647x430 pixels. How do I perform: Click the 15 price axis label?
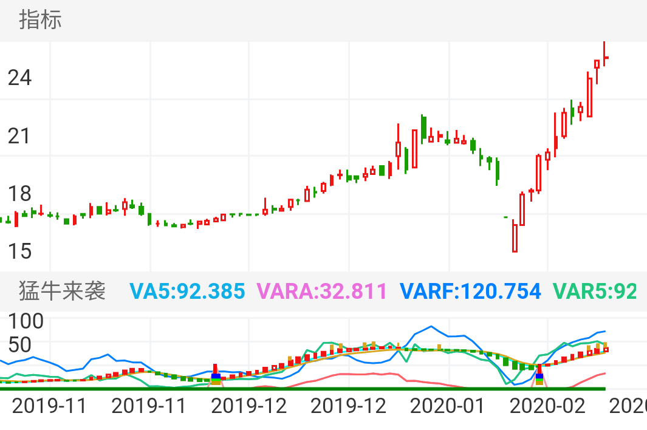[x=19, y=251]
